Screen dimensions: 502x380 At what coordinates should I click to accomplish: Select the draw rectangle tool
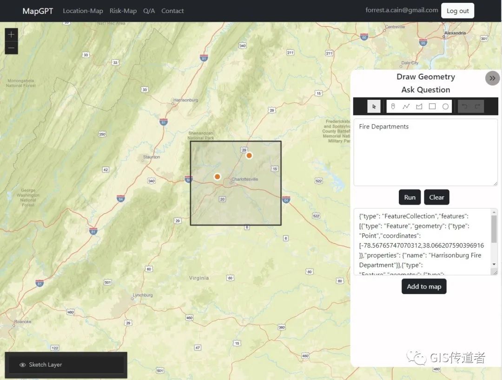pos(432,106)
